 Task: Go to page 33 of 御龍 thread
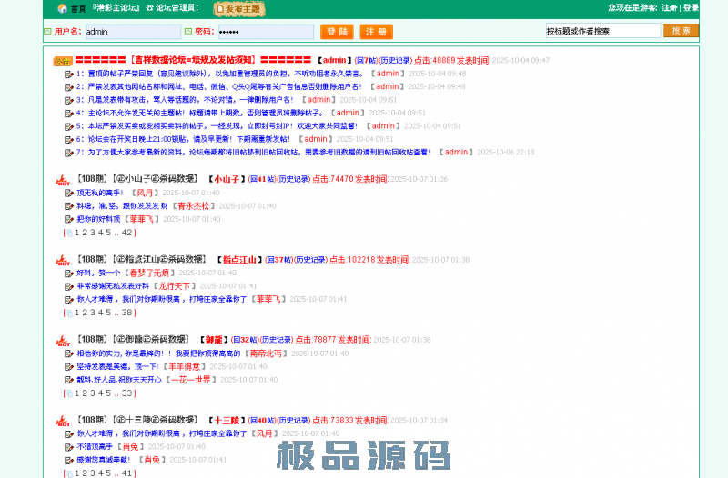pyautogui.click(x=126, y=393)
